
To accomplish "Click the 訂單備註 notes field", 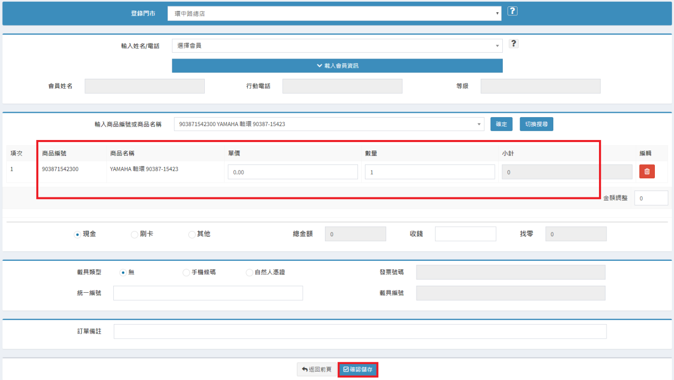I will pos(360,332).
